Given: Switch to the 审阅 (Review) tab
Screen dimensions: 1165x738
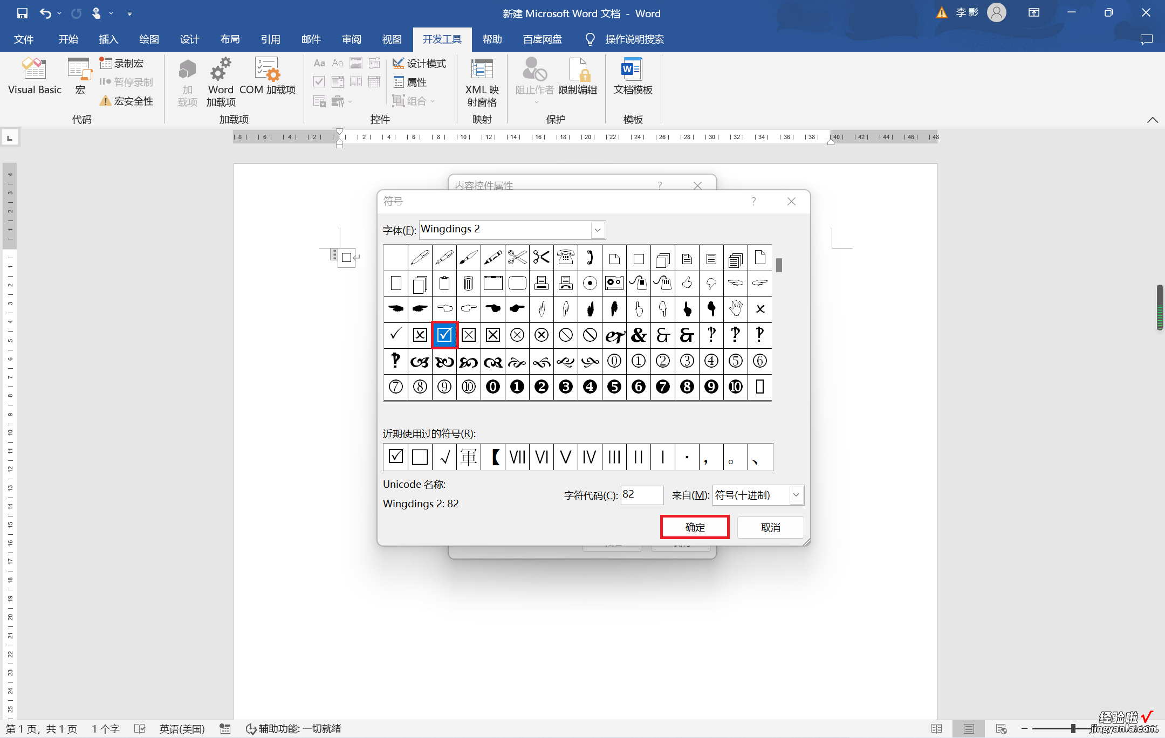Looking at the screenshot, I should coord(351,39).
